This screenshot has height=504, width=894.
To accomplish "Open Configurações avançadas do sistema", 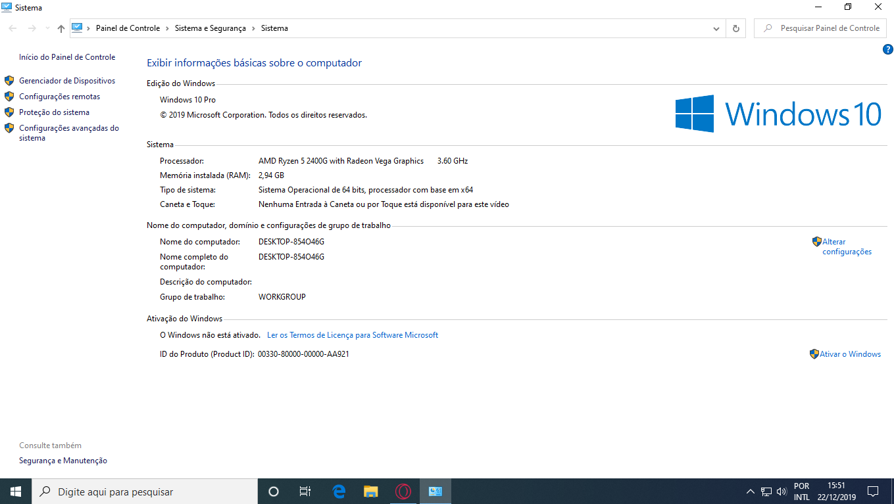I will [69, 133].
